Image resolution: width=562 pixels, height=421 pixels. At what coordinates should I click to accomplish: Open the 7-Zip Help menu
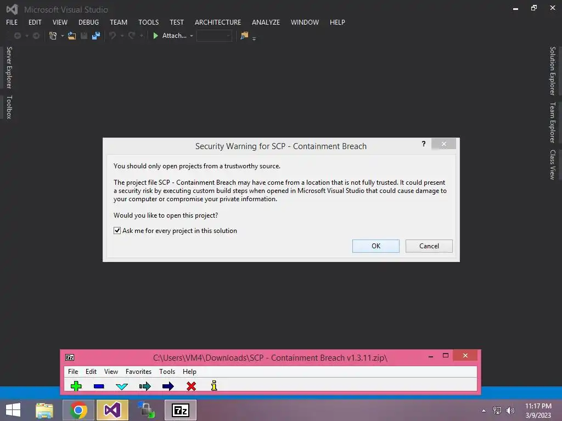tap(189, 372)
